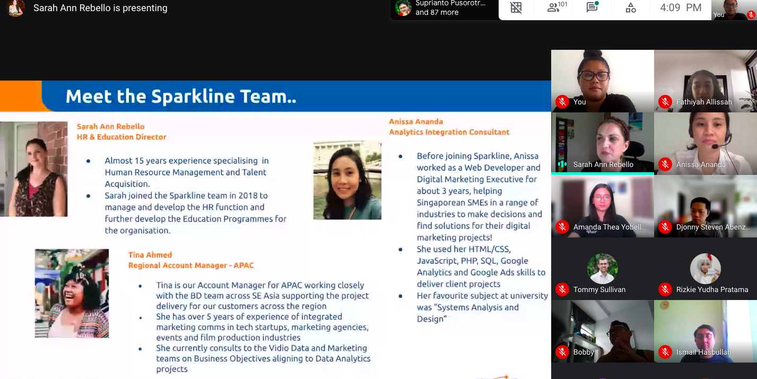Click the muted mic icon on Djonny Steven
Viewport: 757px width, 379px height.
pyautogui.click(x=665, y=227)
